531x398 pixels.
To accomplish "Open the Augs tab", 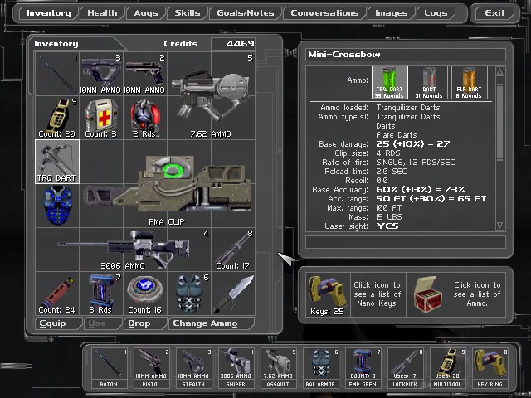I will coord(145,13).
